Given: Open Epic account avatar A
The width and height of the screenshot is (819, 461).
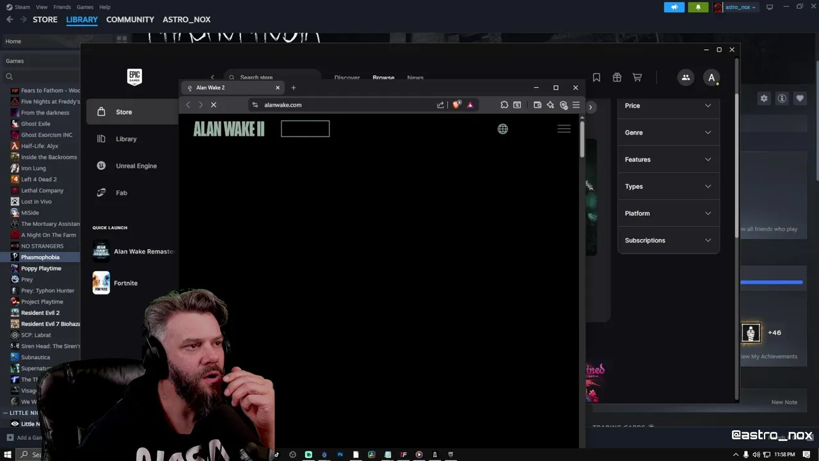Looking at the screenshot, I should tap(712, 77).
